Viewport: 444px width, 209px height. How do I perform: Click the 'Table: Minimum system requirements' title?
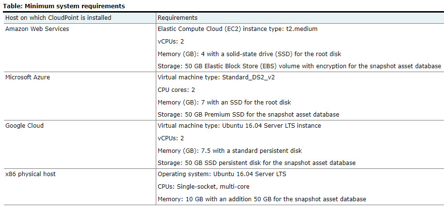[64, 6]
